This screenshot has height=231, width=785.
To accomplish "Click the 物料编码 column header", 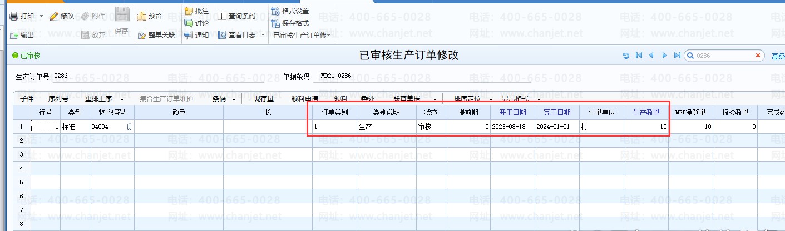I will click(x=112, y=112).
